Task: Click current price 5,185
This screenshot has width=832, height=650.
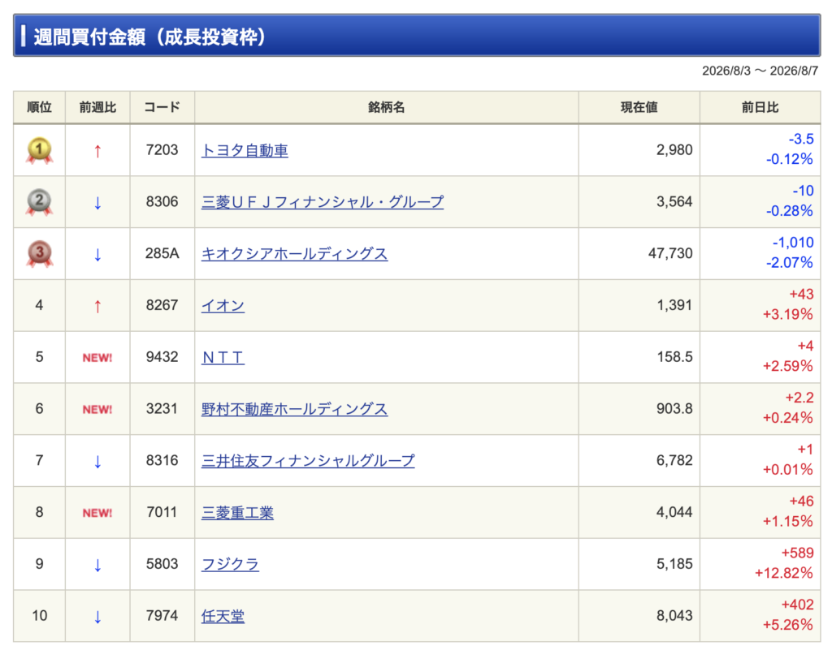Action: [674, 564]
